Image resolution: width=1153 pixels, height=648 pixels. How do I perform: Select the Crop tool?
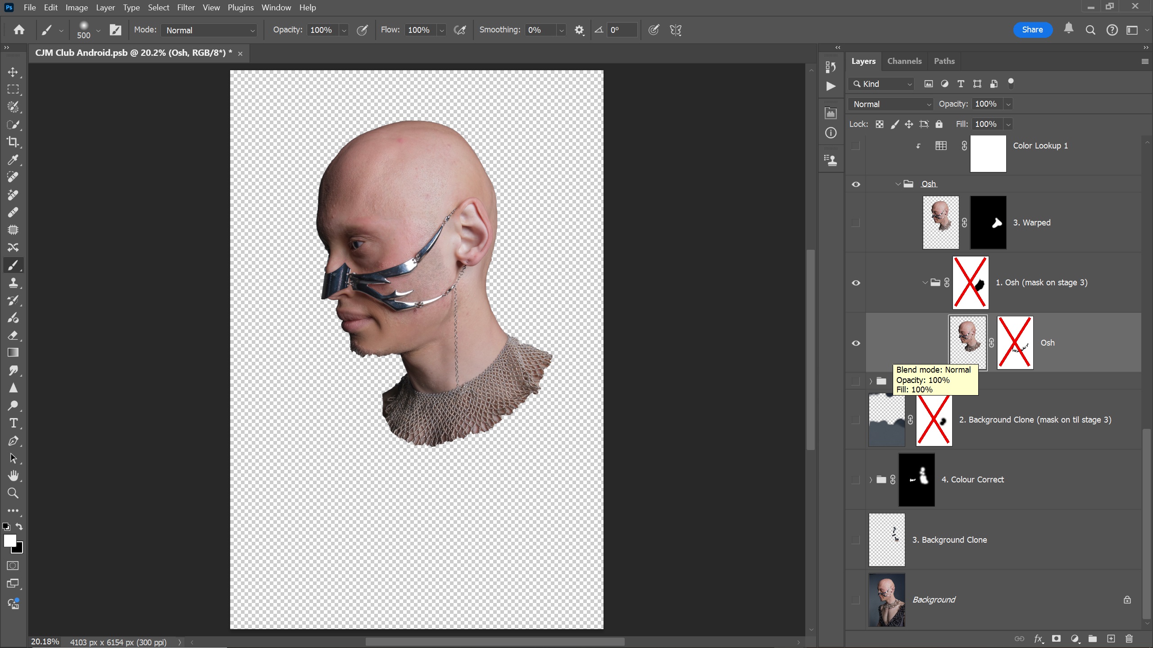pyautogui.click(x=13, y=142)
